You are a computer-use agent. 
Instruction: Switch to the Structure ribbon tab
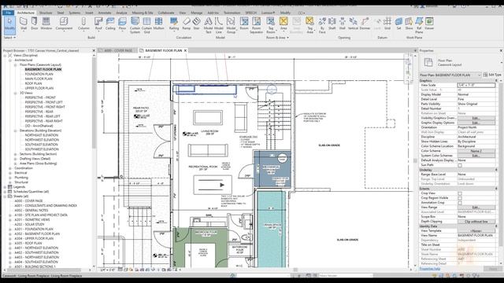coord(46,13)
